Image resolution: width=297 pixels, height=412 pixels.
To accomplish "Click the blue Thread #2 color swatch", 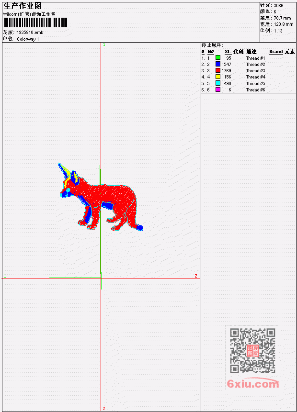I will point(218,64).
